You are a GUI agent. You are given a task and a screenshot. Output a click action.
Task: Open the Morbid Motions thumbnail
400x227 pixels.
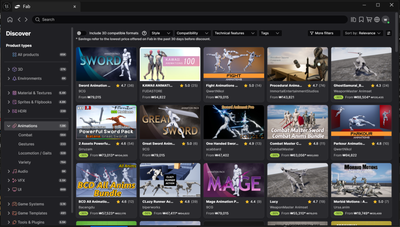361,180
